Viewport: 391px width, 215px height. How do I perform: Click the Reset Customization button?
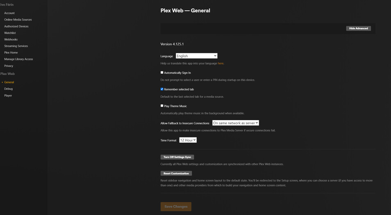pos(176,173)
